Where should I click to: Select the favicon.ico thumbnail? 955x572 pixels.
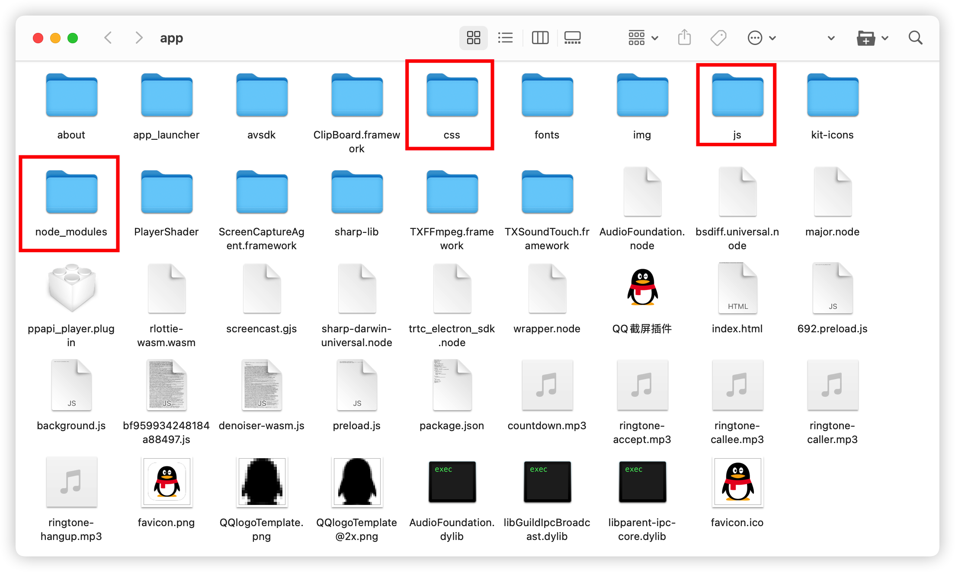[737, 482]
